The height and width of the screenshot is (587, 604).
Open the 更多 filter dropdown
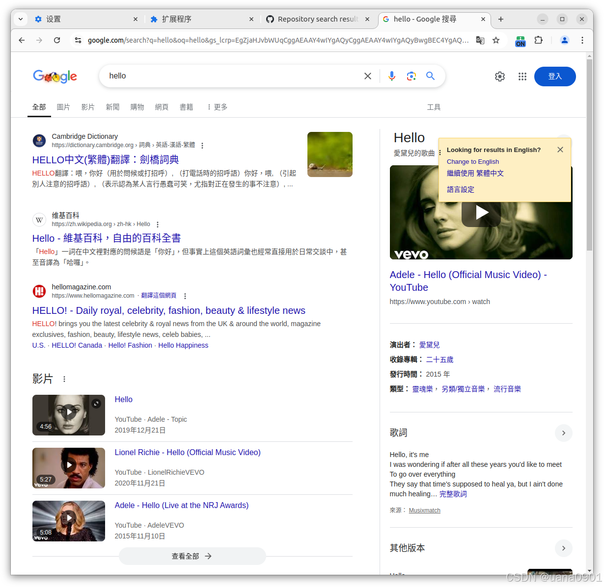[x=217, y=107]
